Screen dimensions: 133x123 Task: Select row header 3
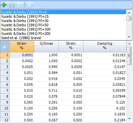5,67
